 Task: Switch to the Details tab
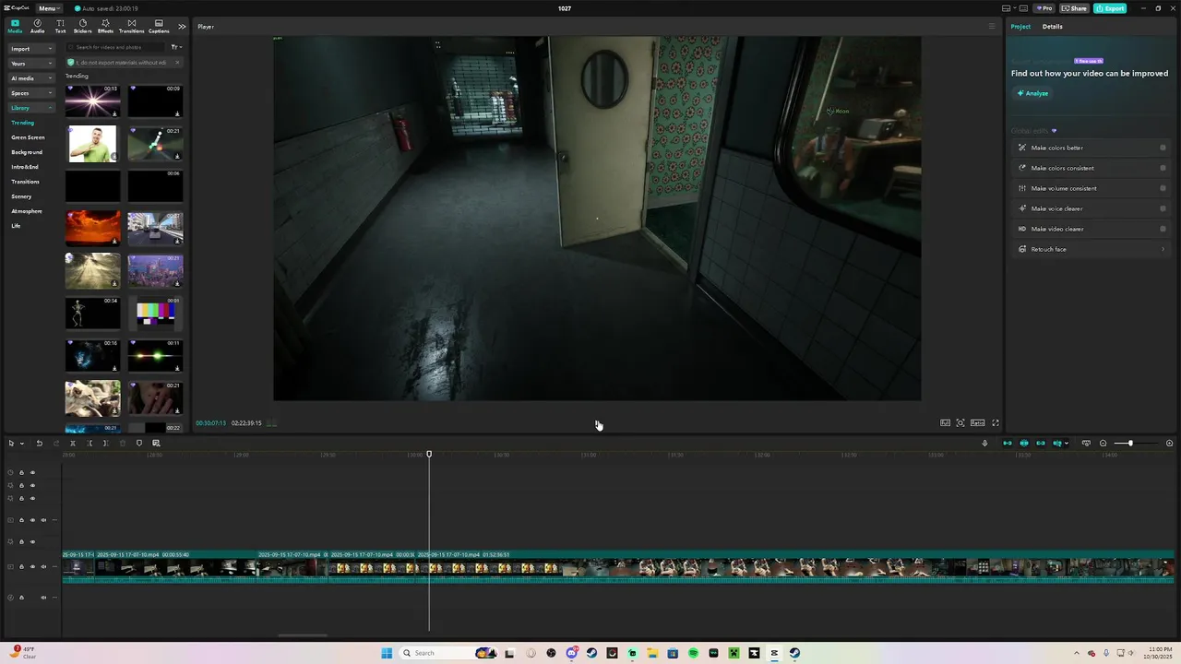click(x=1053, y=27)
